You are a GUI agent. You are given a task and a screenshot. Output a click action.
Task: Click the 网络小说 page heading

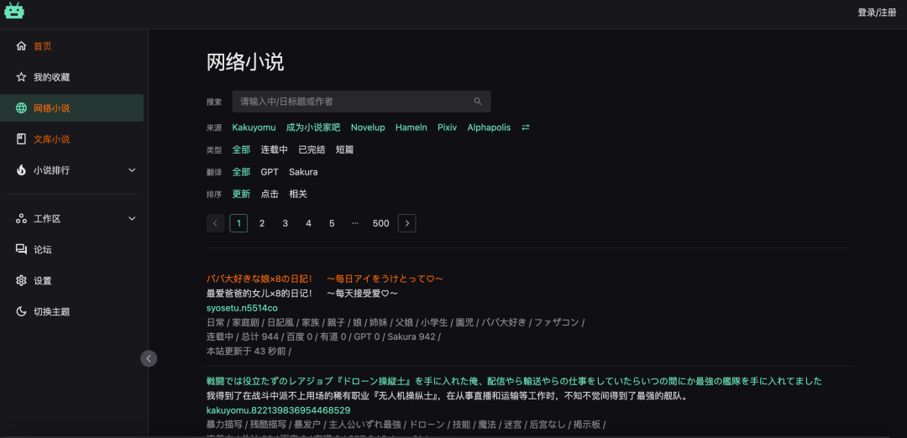[245, 62]
